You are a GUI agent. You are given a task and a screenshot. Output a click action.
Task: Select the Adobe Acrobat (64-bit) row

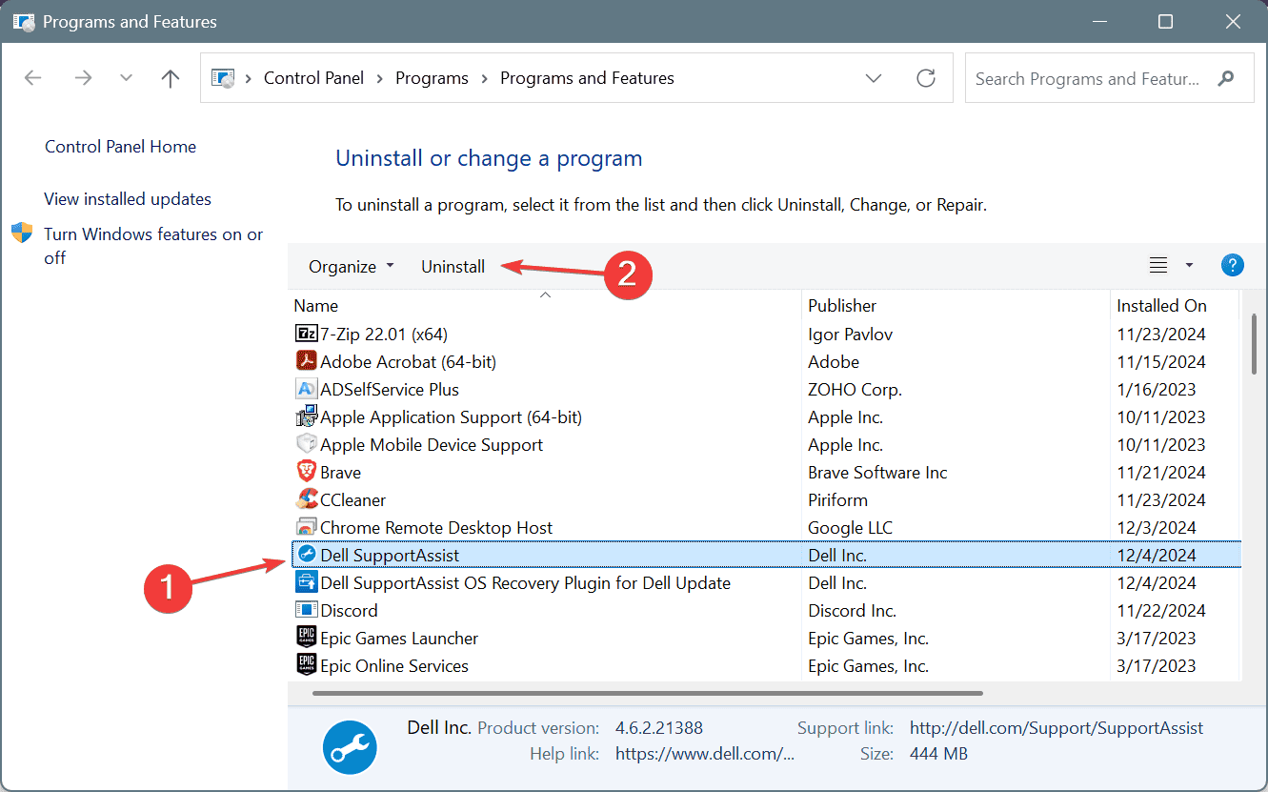(767, 362)
